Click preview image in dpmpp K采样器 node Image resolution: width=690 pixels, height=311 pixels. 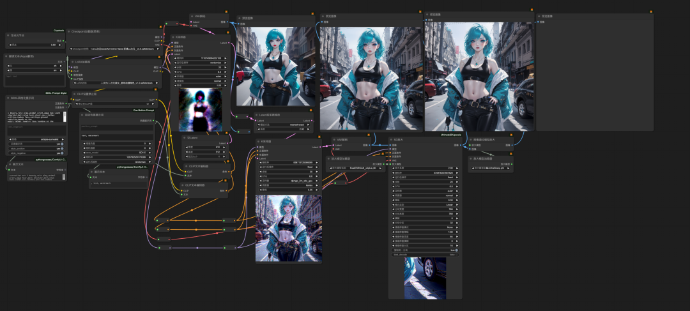(288, 229)
